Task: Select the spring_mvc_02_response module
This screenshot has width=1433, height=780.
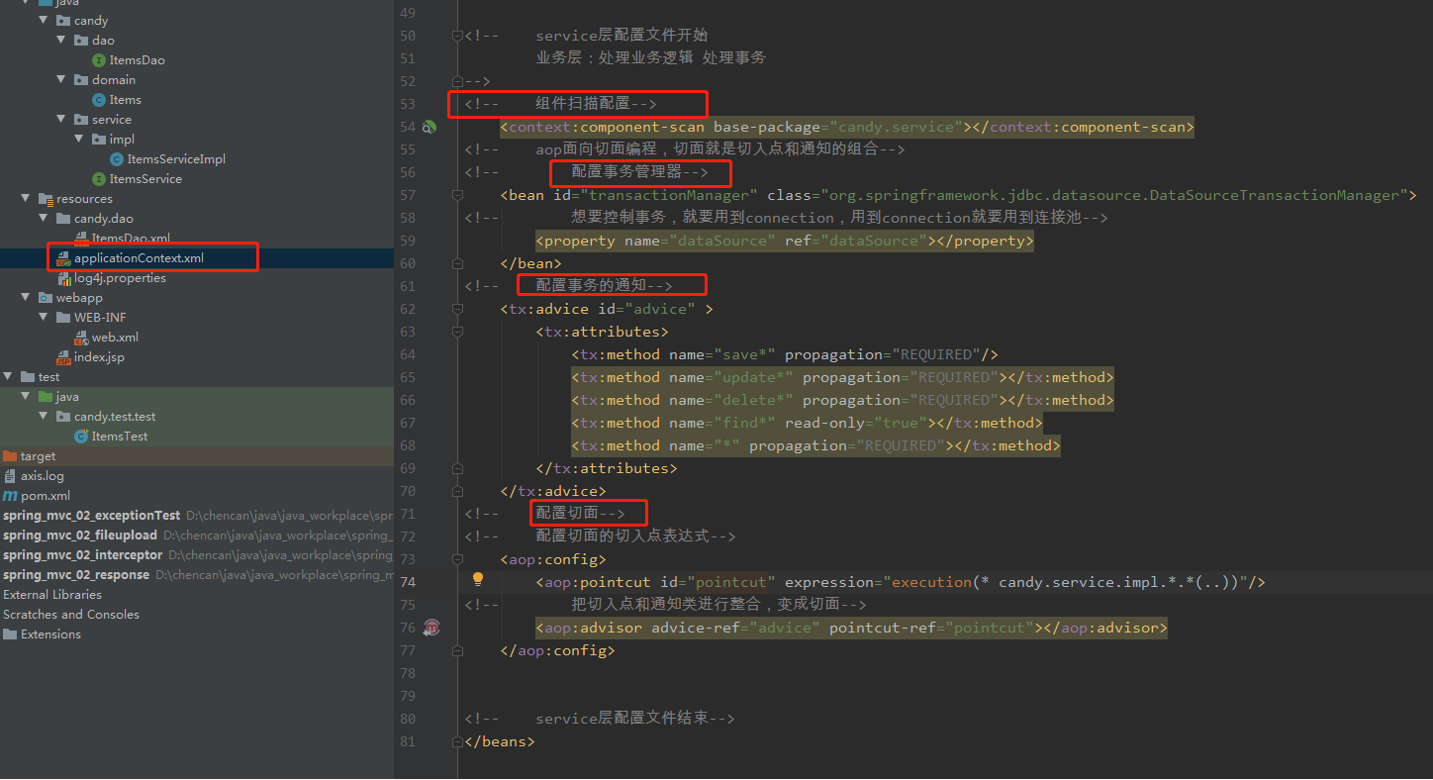Action: pyautogui.click(x=76, y=575)
